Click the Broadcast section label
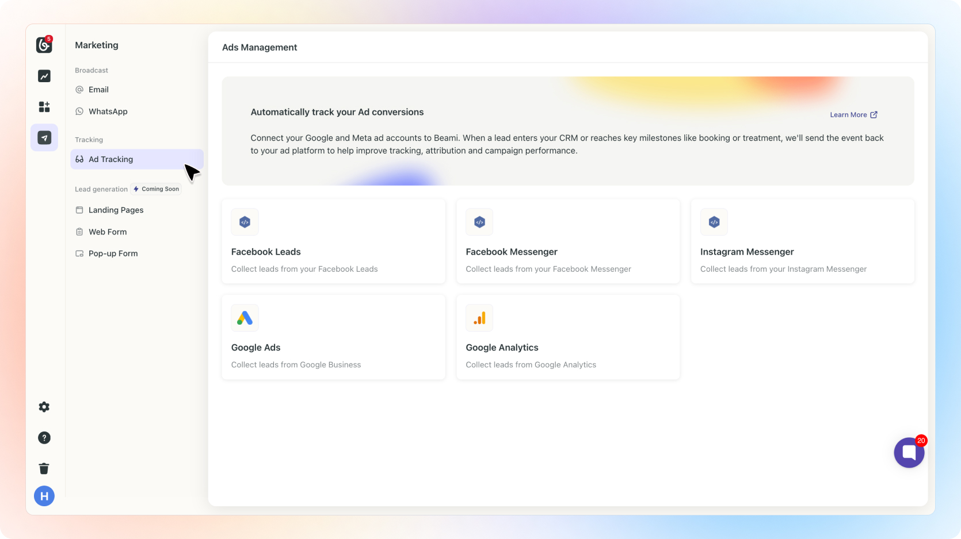 tap(91, 70)
